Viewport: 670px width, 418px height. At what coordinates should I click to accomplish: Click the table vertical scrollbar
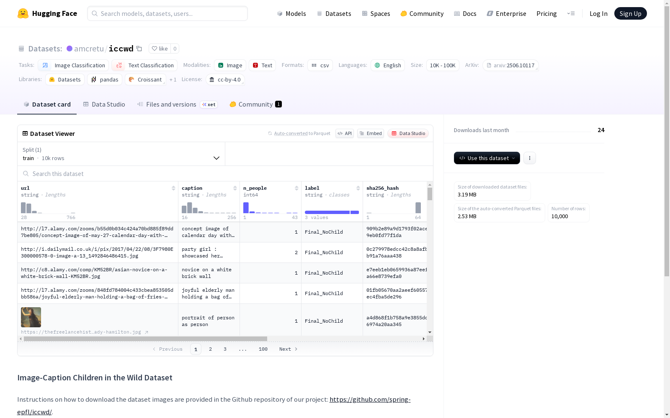coord(430,194)
